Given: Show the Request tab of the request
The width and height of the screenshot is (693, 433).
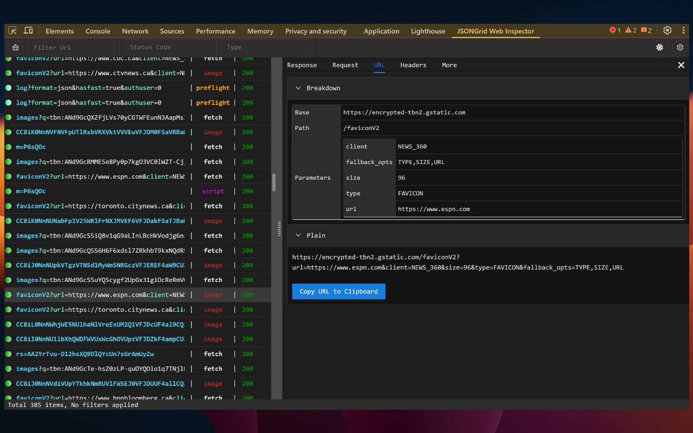Looking at the screenshot, I should point(345,65).
